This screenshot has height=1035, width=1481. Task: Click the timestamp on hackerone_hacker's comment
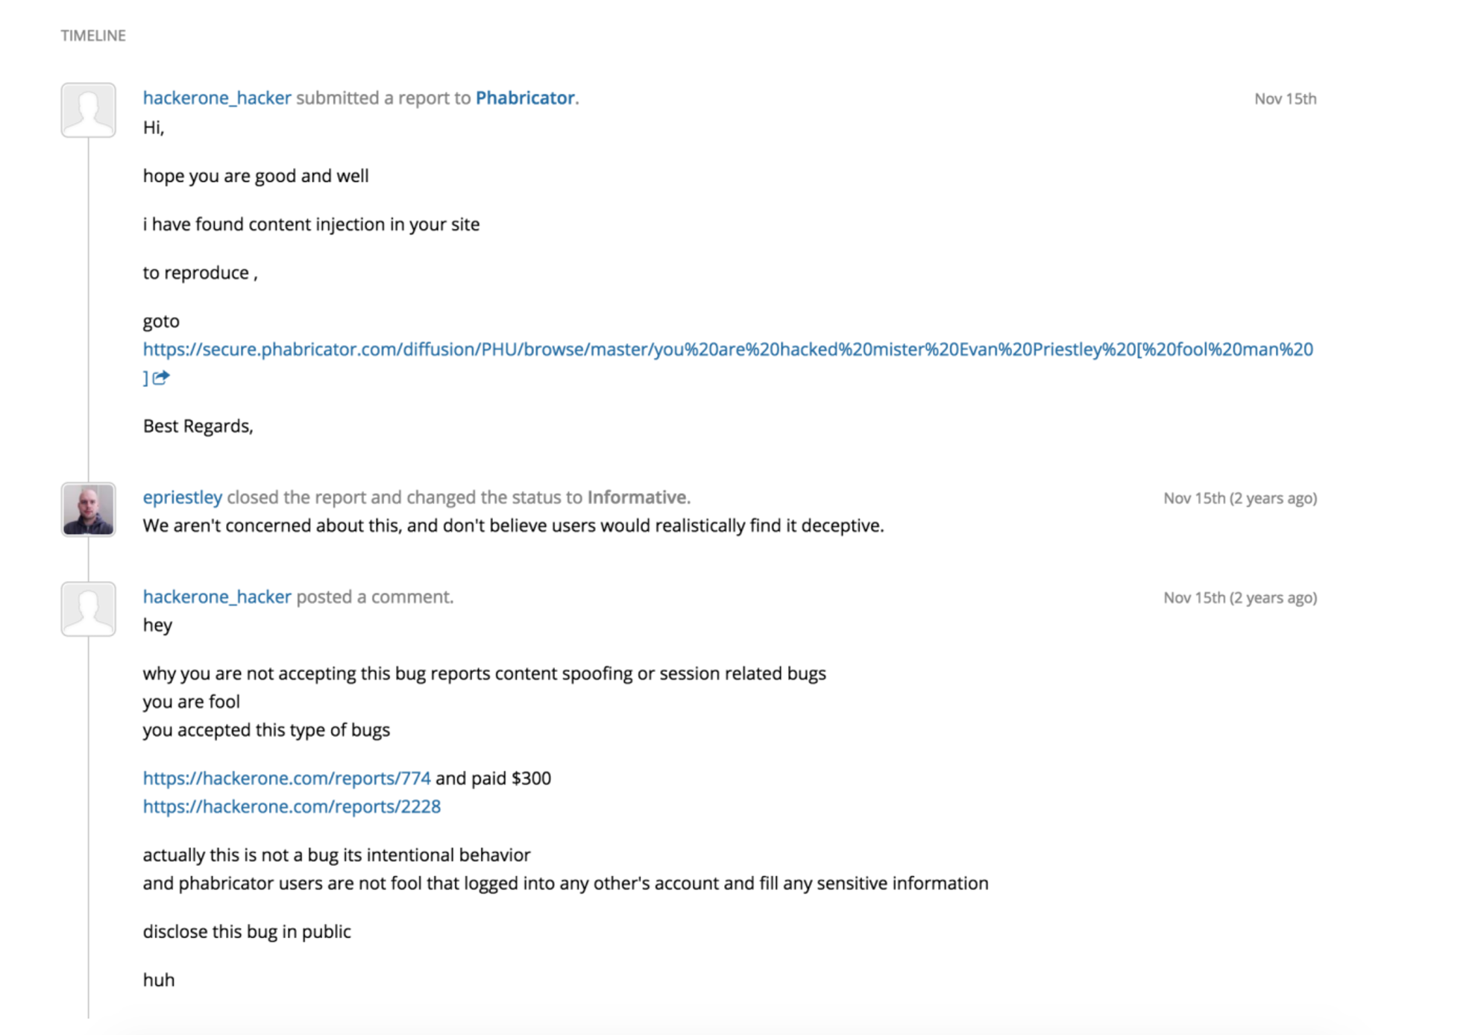click(x=1239, y=597)
